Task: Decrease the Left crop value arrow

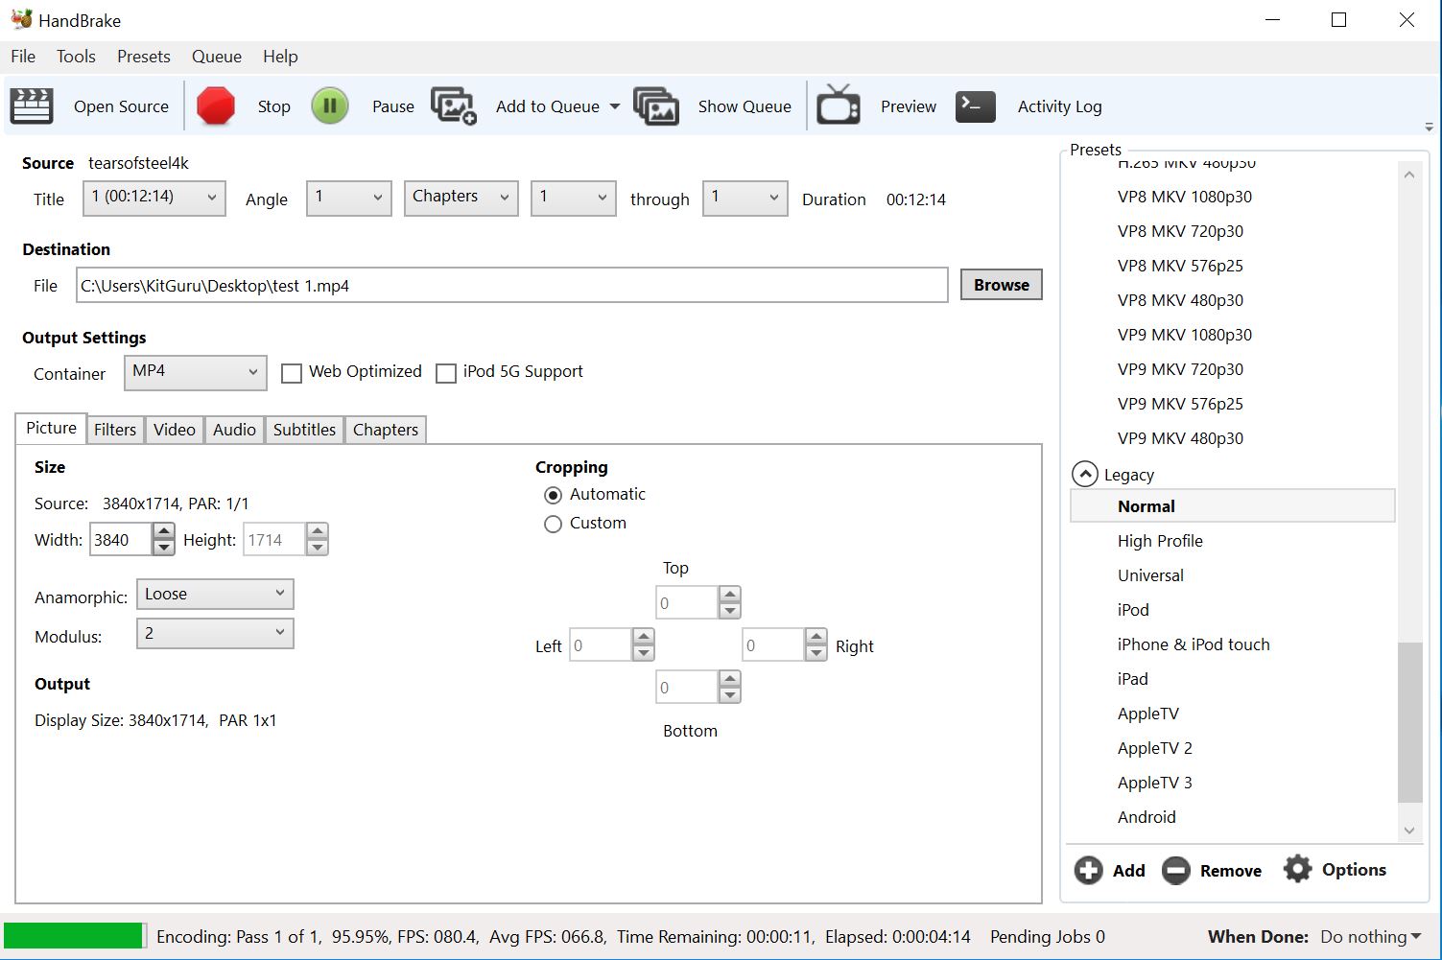Action: pos(644,653)
